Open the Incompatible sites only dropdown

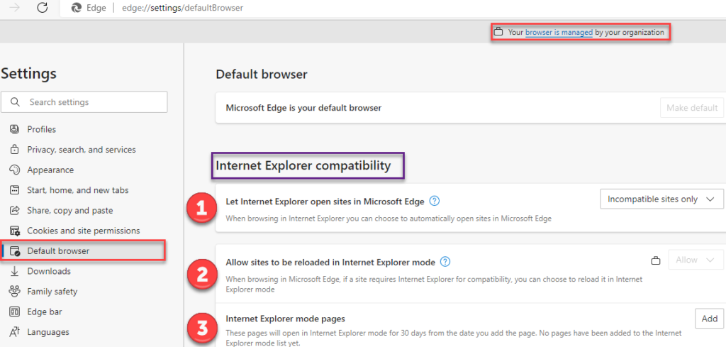[661, 199]
